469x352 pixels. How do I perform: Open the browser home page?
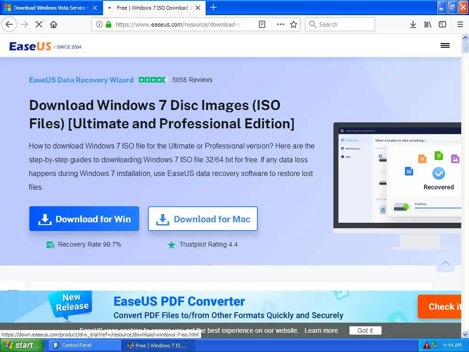pos(54,24)
